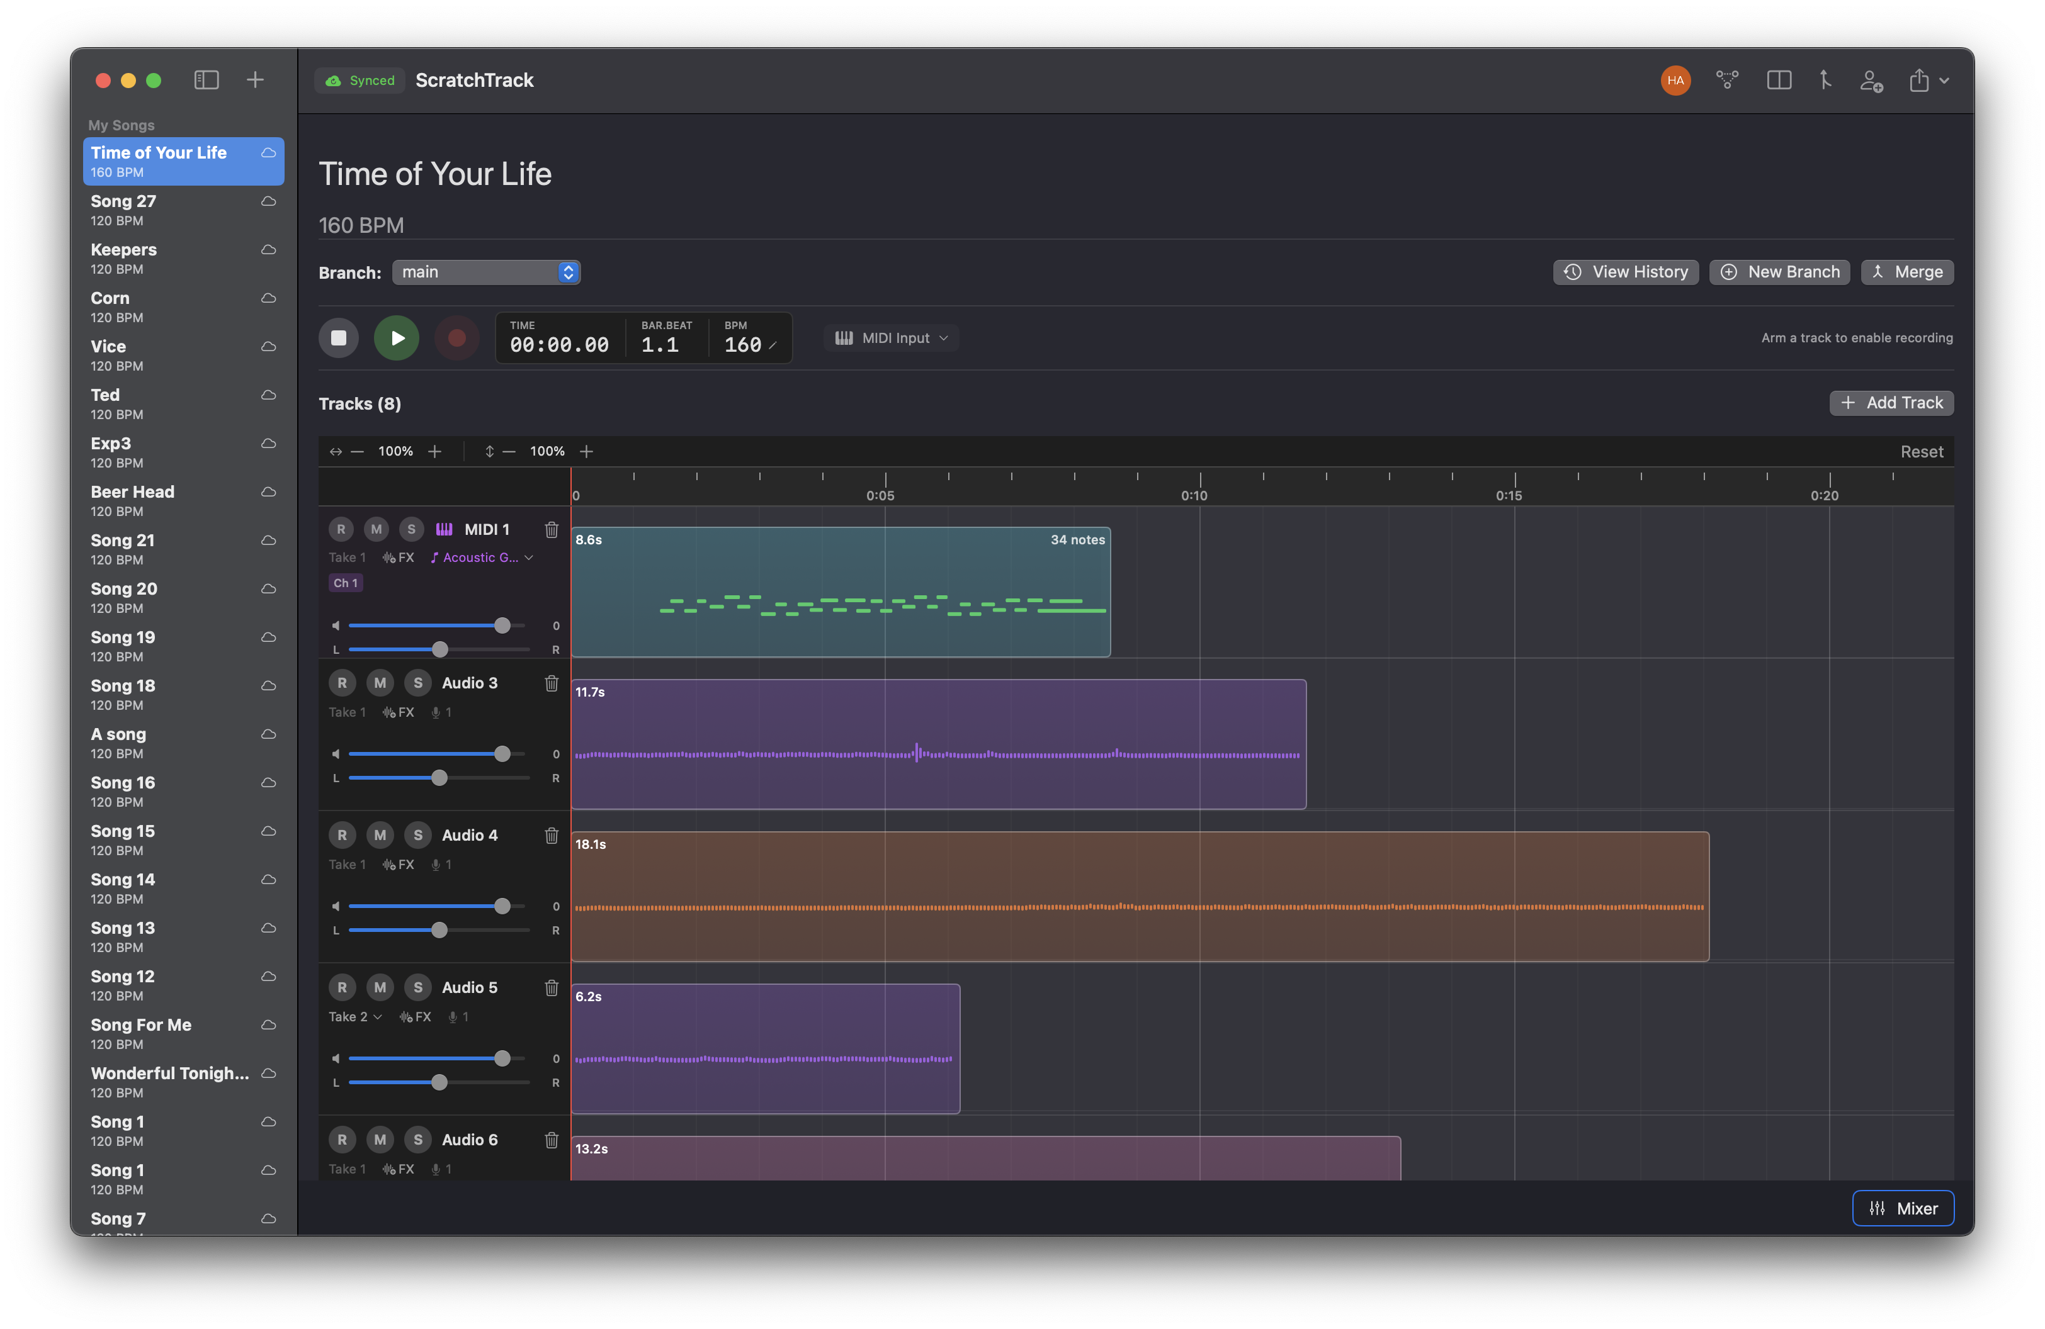The width and height of the screenshot is (2045, 1329).
Task: Click the add collaborator icon in the toolbar
Action: click(1871, 80)
